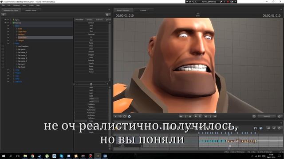Choose the move manipulator under the viewport
Viewport: 284px width, 159px height.
(x=120, y=117)
